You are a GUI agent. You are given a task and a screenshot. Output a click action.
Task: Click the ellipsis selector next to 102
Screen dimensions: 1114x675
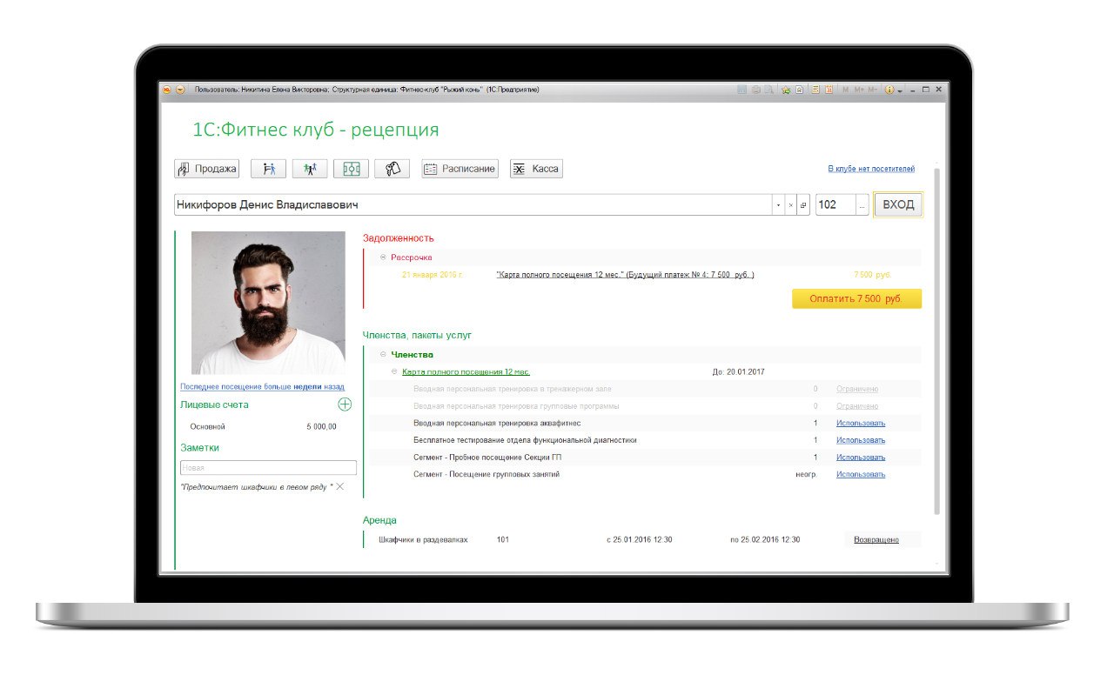(x=862, y=205)
